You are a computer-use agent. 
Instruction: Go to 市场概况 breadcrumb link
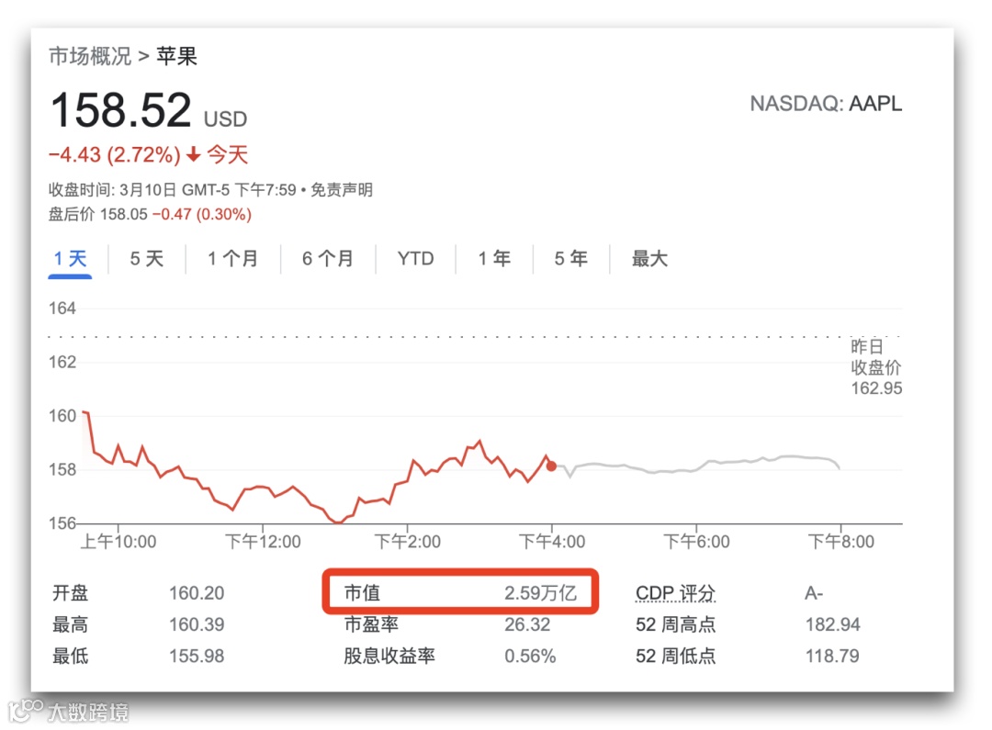(x=90, y=56)
